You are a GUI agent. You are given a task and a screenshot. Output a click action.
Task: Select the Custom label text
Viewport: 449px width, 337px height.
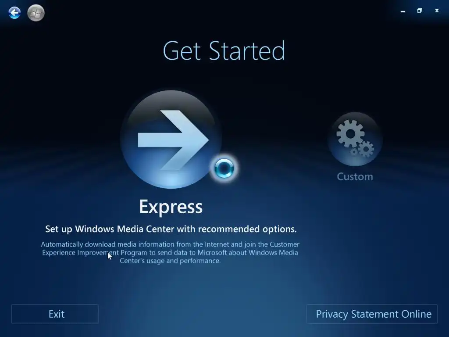(355, 176)
